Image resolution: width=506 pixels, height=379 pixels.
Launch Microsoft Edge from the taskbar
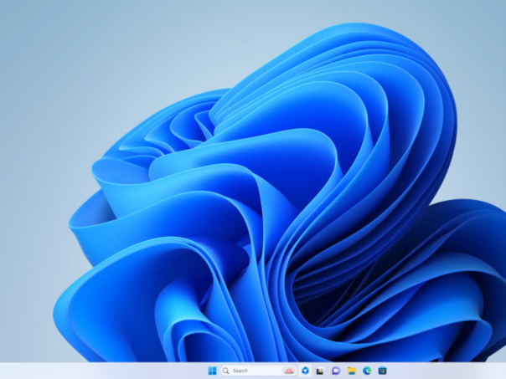pos(367,371)
